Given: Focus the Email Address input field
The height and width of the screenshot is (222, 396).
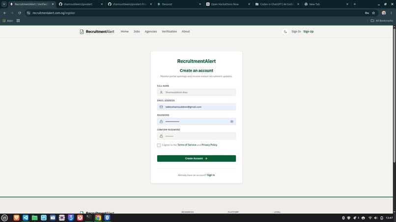Looking at the screenshot, I should coord(196,107).
